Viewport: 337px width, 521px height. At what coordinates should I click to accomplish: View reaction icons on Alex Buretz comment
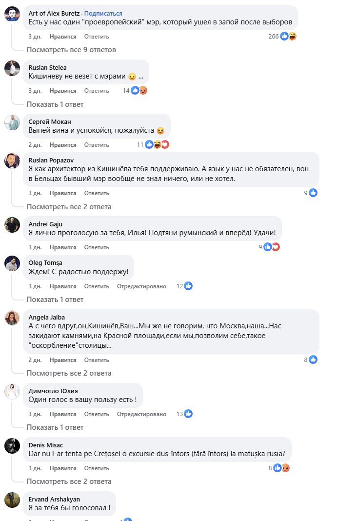[288, 36]
